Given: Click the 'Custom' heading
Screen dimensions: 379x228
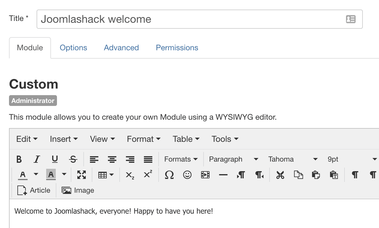Looking at the screenshot, I should tap(34, 84).
